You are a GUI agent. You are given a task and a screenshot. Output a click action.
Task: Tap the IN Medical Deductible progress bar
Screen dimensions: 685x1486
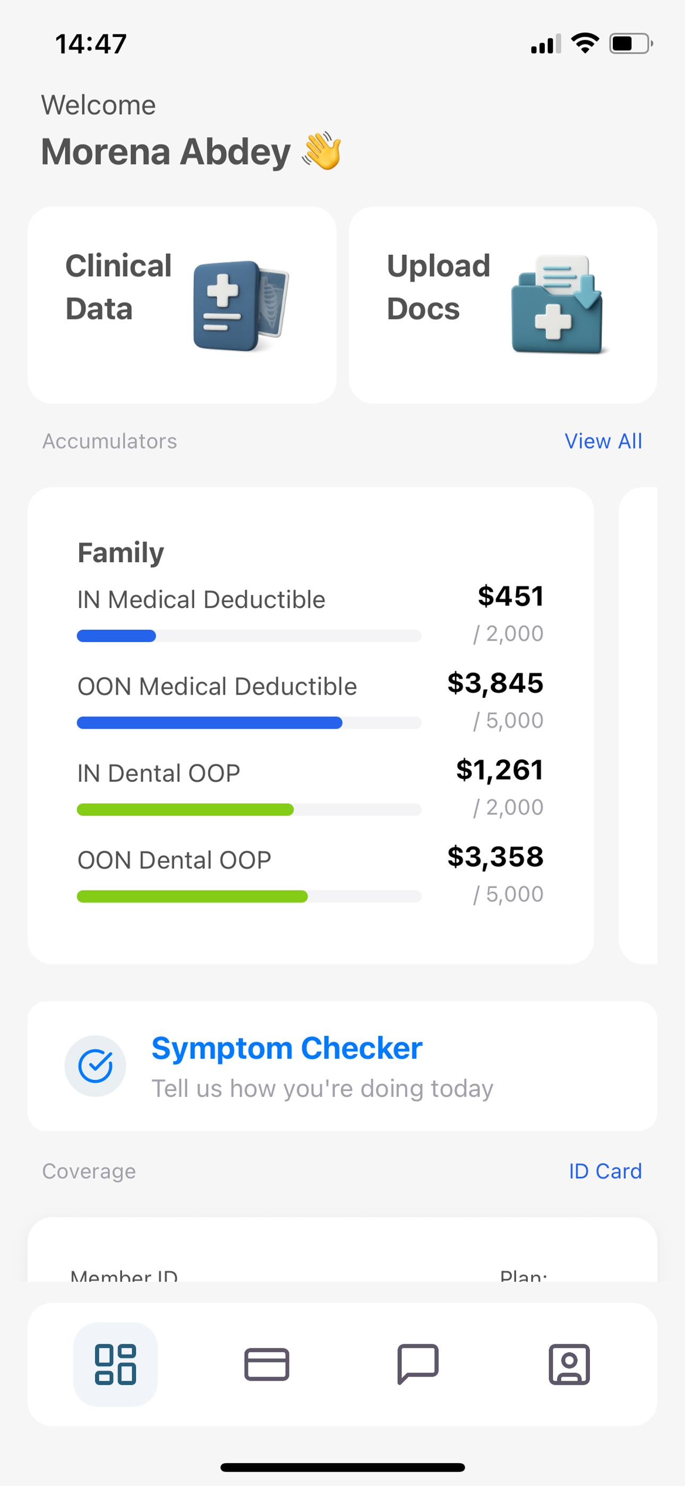pyautogui.click(x=249, y=636)
